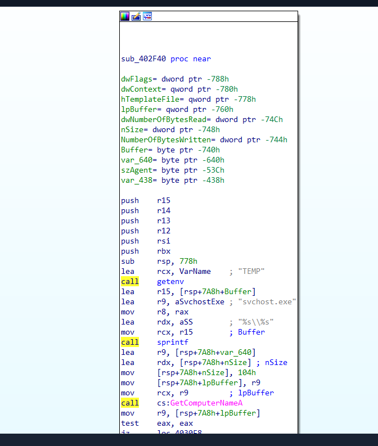This screenshot has width=378, height=446.
Task: Click the "TEMP" string comment
Action: tap(251, 271)
